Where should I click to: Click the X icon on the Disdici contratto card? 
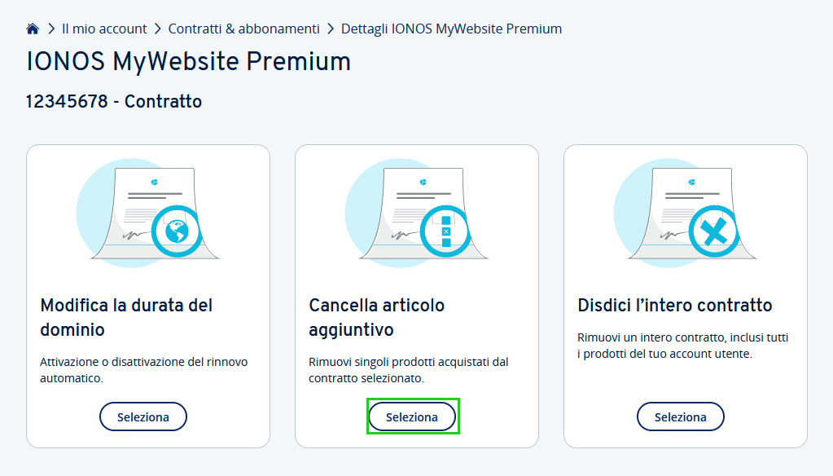[715, 231]
